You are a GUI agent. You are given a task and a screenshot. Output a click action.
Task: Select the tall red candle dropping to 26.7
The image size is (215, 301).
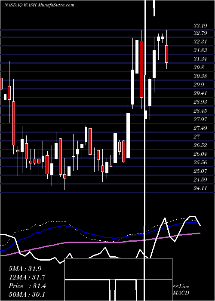tap(13, 123)
